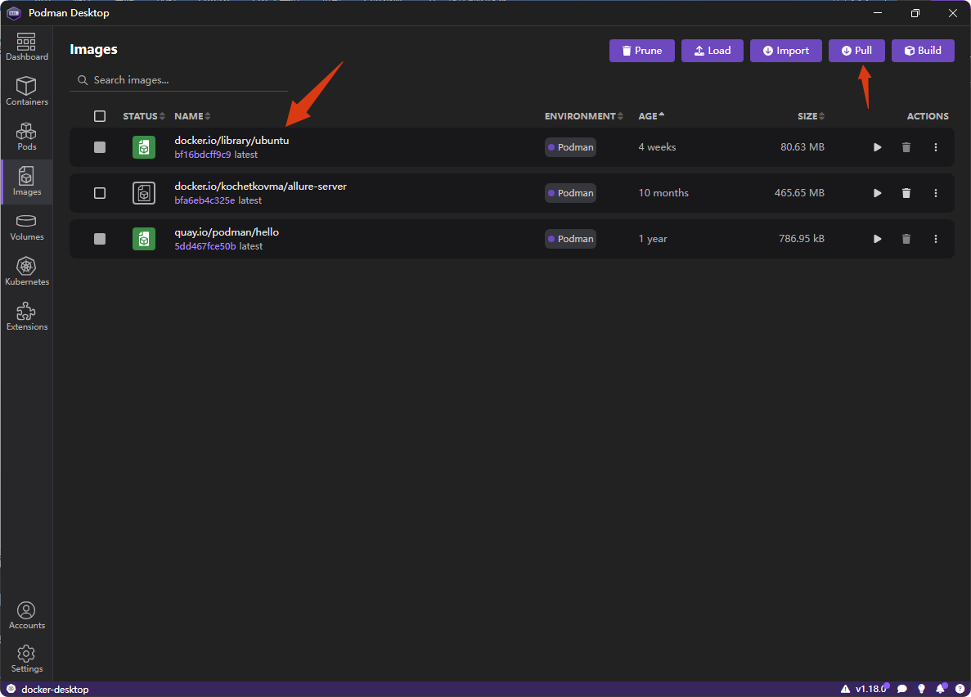971x697 pixels.
Task: Click the 4 weeks age value
Action: [x=657, y=147]
